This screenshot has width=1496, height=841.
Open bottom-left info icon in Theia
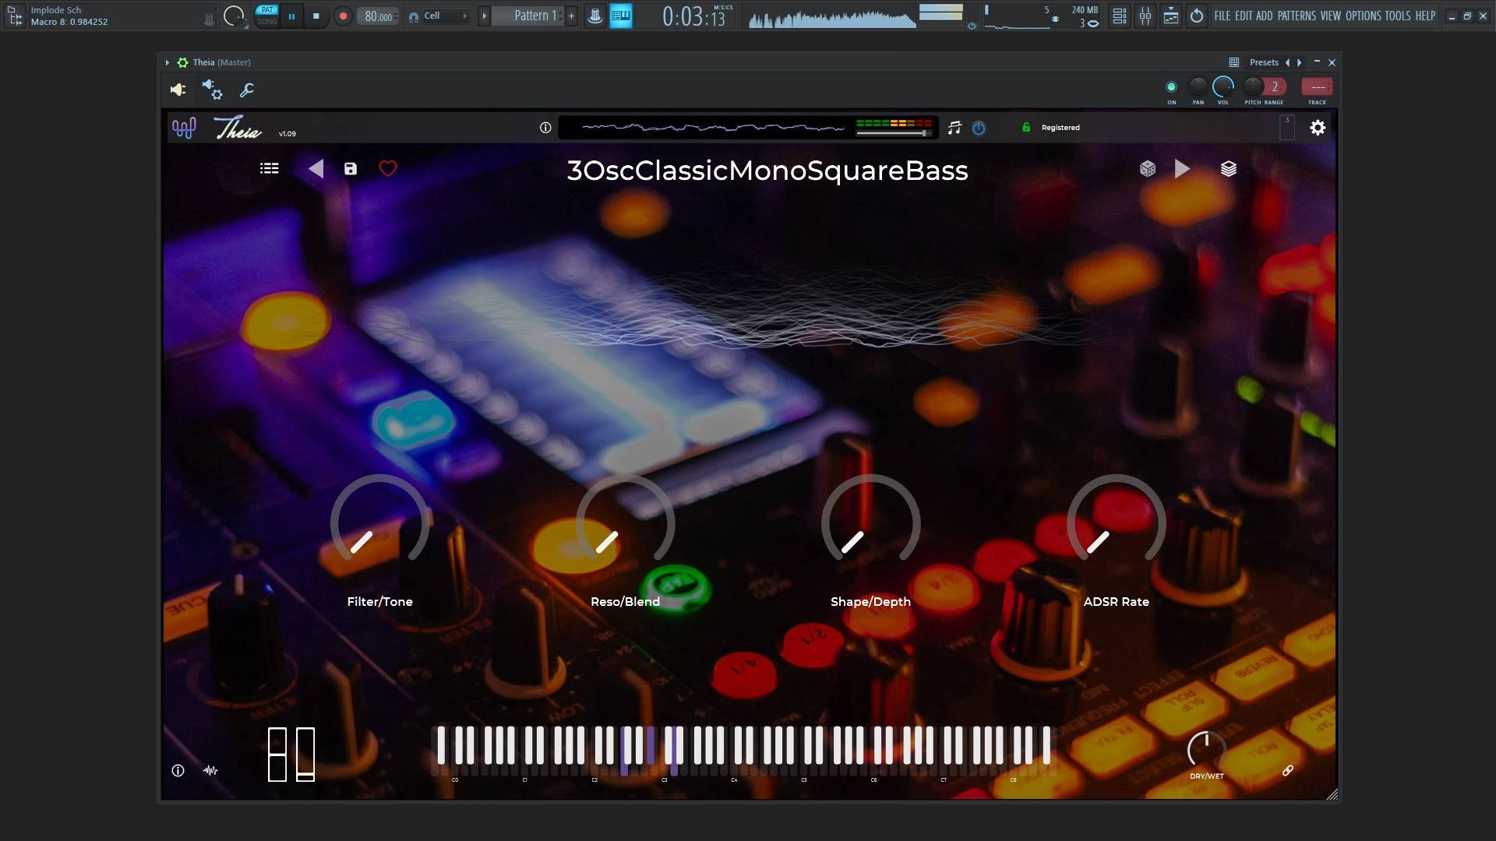pos(178,770)
